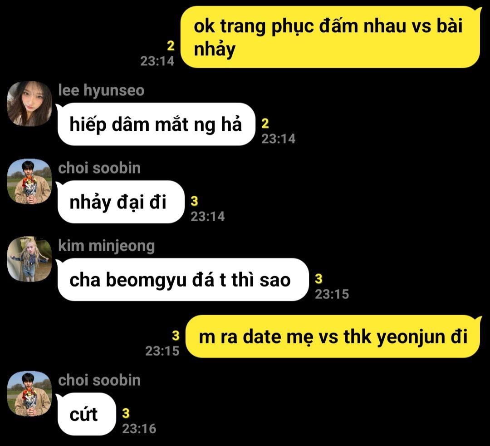Screen dimensions: 490x446
Task: Tap unread count 2 beside lee hyunseo's message
Action: [x=265, y=124]
